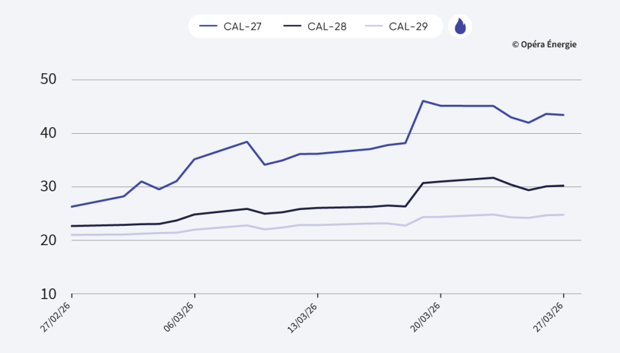The width and height of the screenshot is (620, 353).
Task: Hide the CAL-28 series via legend label
Action: point(326,27)
